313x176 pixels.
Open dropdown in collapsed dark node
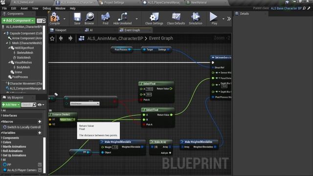85,104
